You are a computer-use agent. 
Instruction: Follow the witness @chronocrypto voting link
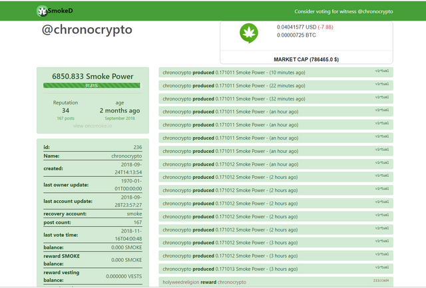point(343,11)
